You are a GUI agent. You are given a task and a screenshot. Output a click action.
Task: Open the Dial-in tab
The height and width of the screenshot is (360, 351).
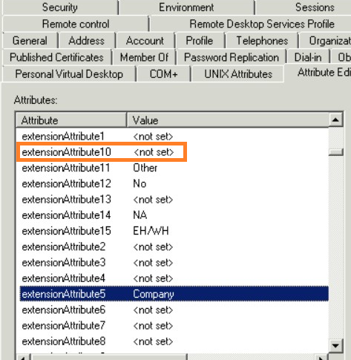pyautogui.click(x=308, y=57)
